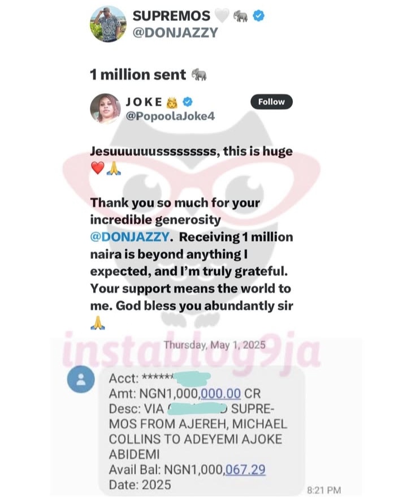Image resolution: width=407 pixels, height=497 pixels.
Task: Click the princess emoji next to JOKE
Action: (x=172, y=102)
